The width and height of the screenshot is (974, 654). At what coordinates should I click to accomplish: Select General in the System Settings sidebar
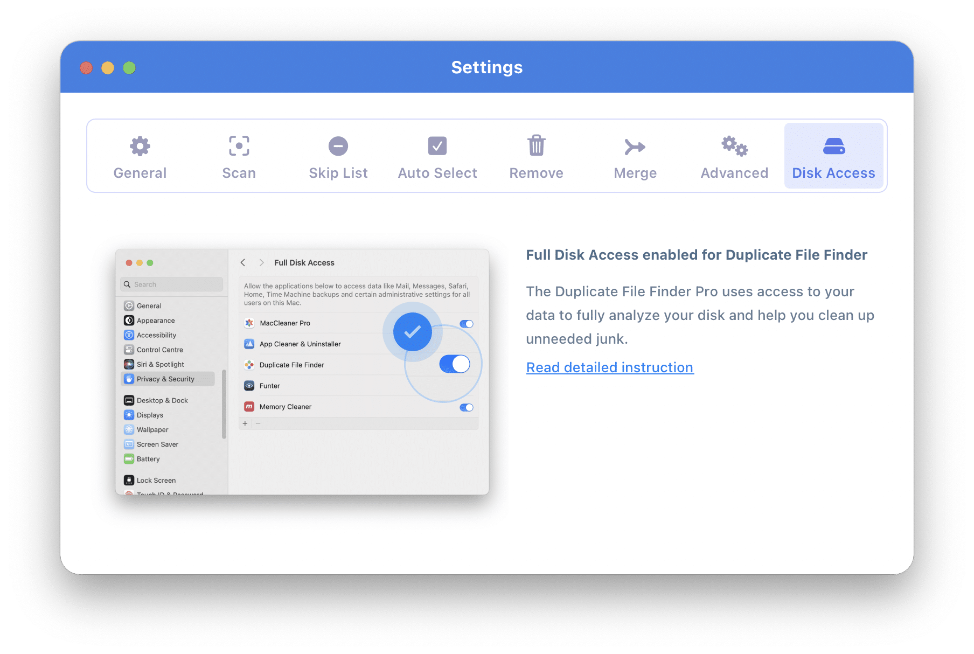point(168,305)
